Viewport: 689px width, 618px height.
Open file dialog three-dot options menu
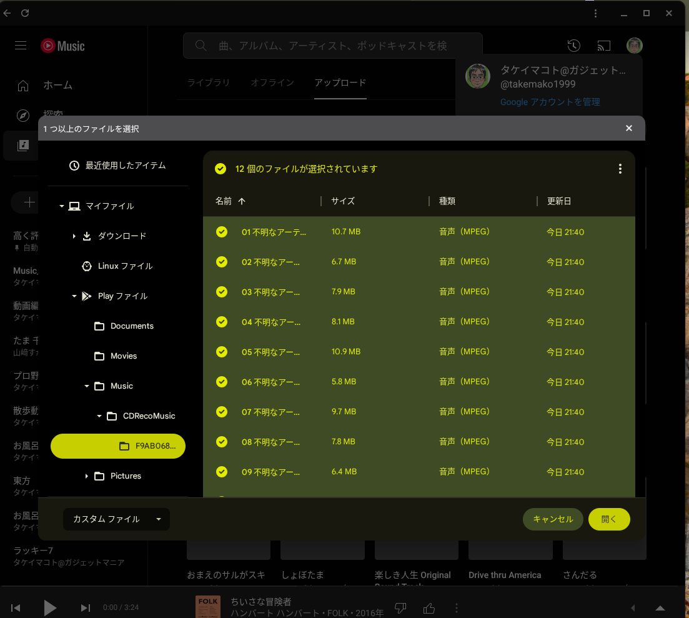pyautogui.click(x=620, y=169)
